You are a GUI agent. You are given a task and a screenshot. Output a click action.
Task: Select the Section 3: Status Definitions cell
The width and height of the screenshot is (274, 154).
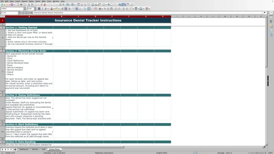point(29,95)
